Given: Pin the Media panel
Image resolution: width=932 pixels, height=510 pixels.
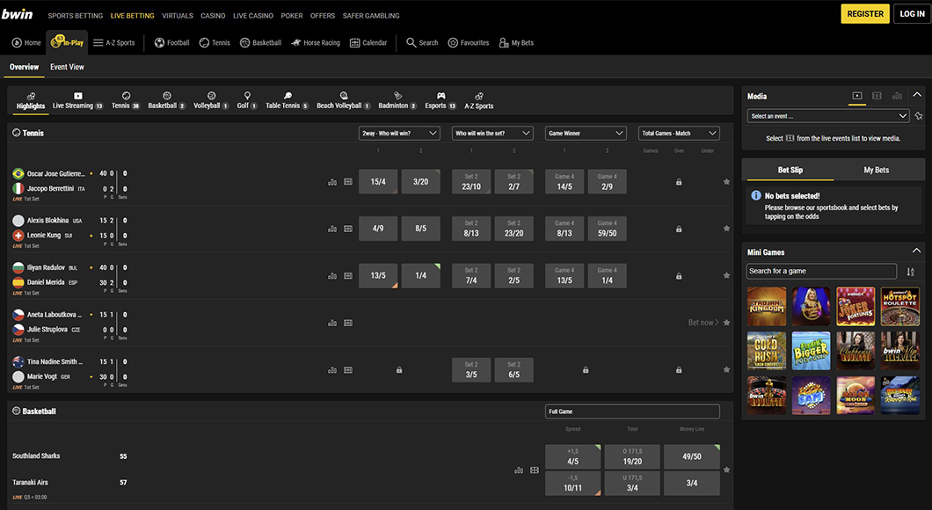Looking at the screenshot, I should pos(919,116).
